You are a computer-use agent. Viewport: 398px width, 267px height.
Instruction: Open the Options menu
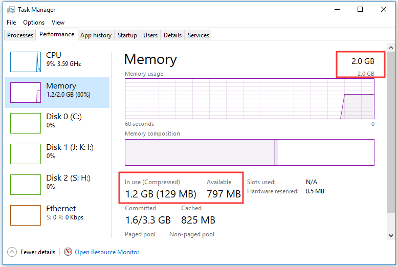(34, 23)
